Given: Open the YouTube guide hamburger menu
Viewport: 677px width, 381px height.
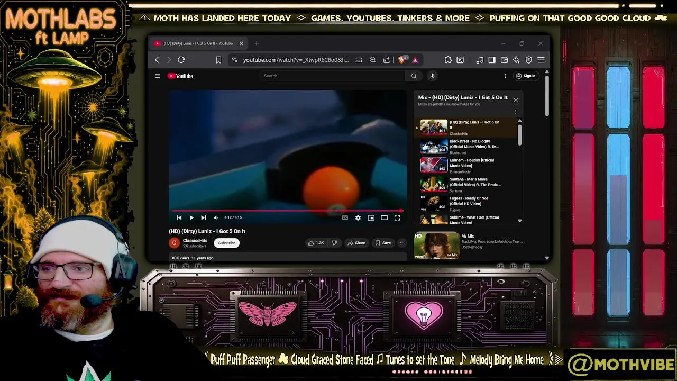Looking at the screenshot, I should [158, 76].
